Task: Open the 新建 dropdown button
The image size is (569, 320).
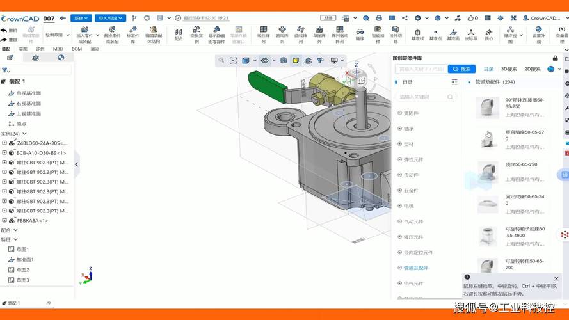Action: [81, 18]
